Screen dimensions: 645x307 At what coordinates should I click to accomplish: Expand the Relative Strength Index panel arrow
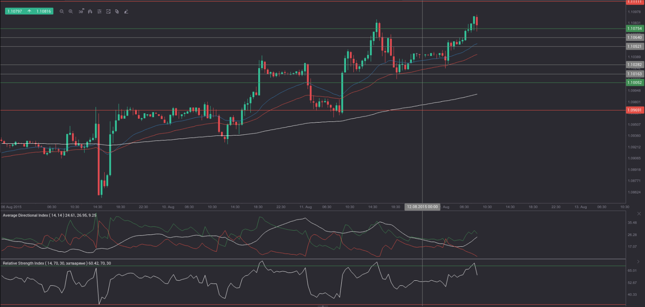pos(639,262)
